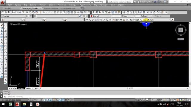Toggle МОДЕЛЬ space button in status bar
Image resolution: width=191 pixels, height=107 pixels.
[138, 100]
